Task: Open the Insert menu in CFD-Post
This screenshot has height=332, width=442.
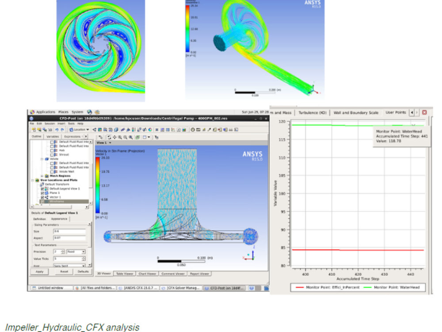Action: pos(61,124)
